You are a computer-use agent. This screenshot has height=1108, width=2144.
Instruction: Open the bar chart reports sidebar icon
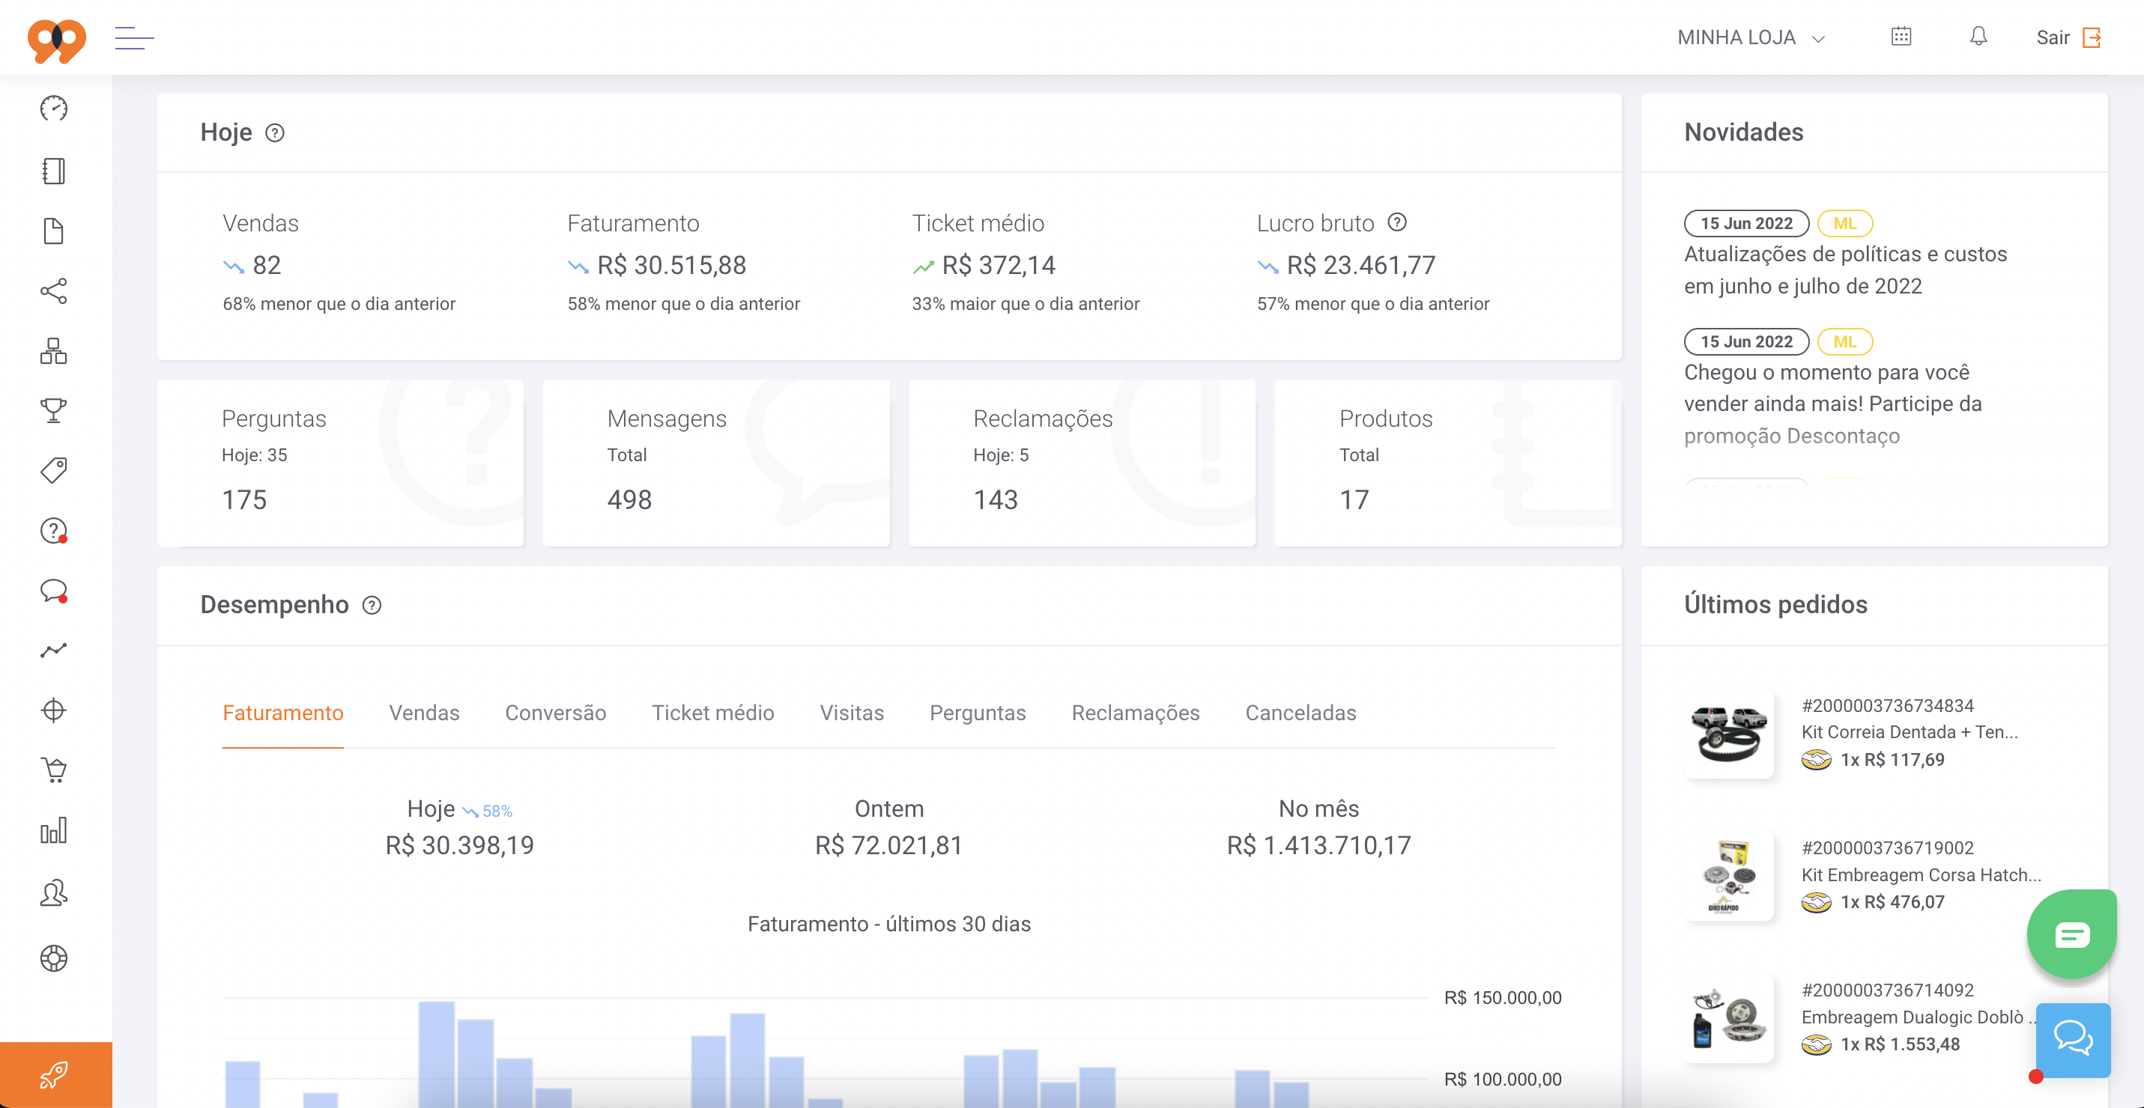coord(53,830)
